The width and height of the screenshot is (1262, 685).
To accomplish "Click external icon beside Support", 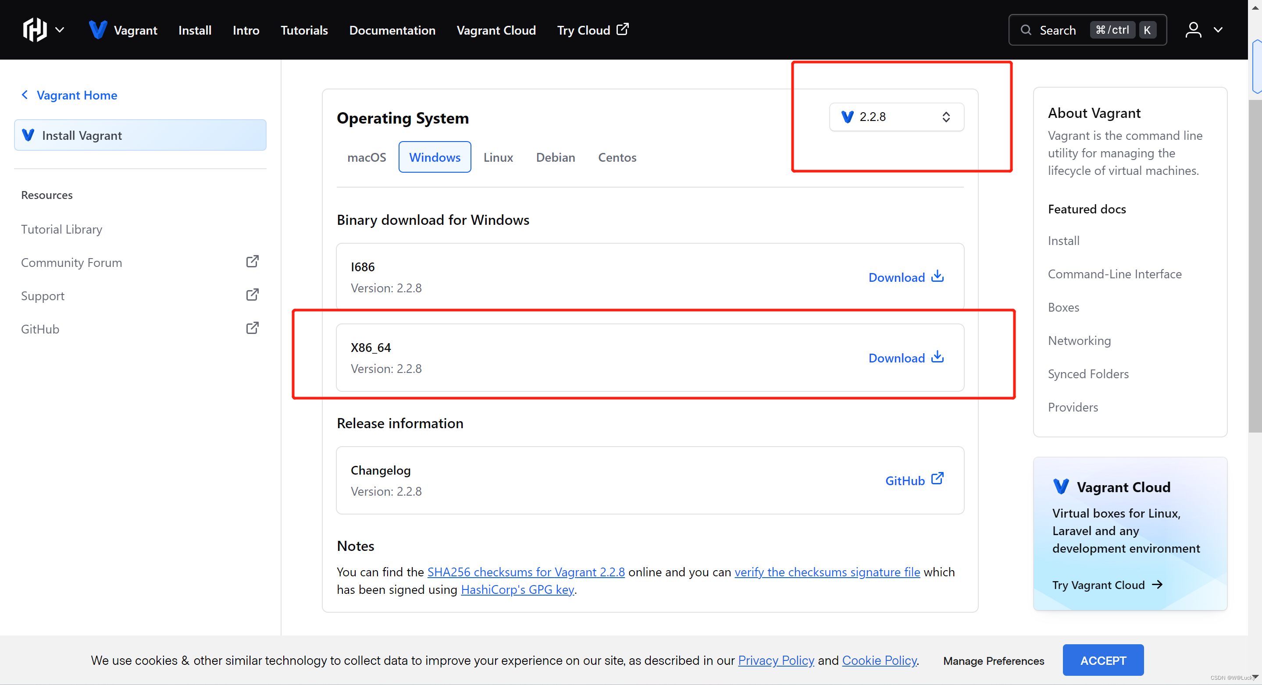I will pyautogui.click(x=252, y=295).
